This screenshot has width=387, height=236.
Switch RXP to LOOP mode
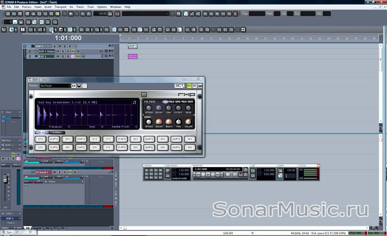tap(57, 132)
